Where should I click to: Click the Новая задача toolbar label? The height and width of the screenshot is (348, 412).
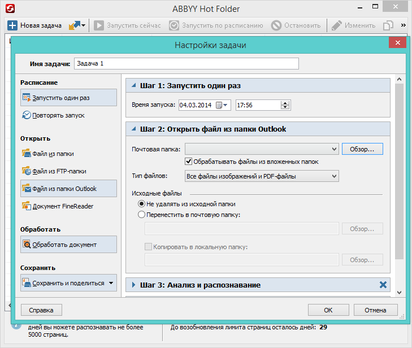point(41,25)
